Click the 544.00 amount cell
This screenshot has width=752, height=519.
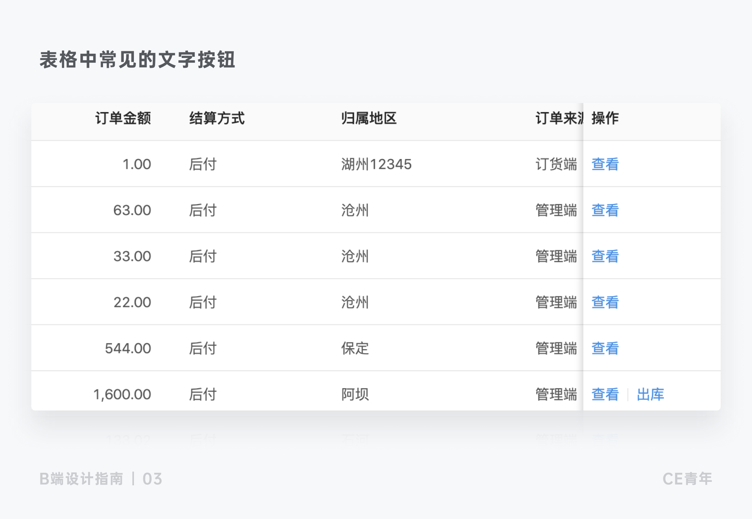(x=128, y=348)
